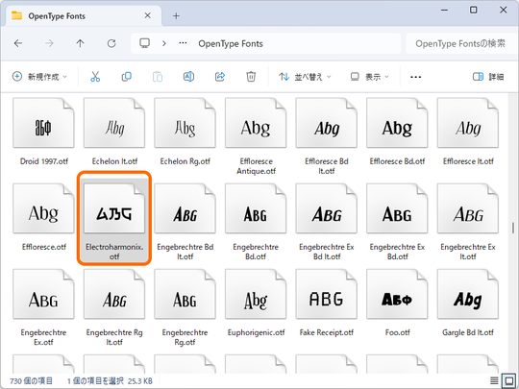Select Engebrechtre Ex Bd It.otf file
The width and height of the screenshot is (519, 389).
pyautogui.click(x=327, y=222)
